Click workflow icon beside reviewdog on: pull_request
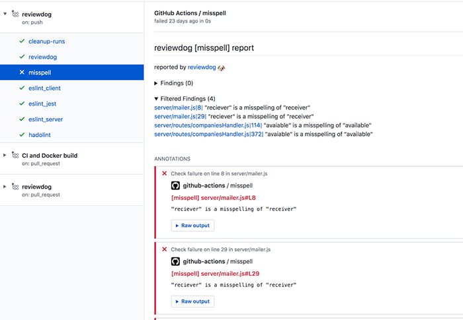The width and height of the screenshot is (463, 320). coord(15,187)
